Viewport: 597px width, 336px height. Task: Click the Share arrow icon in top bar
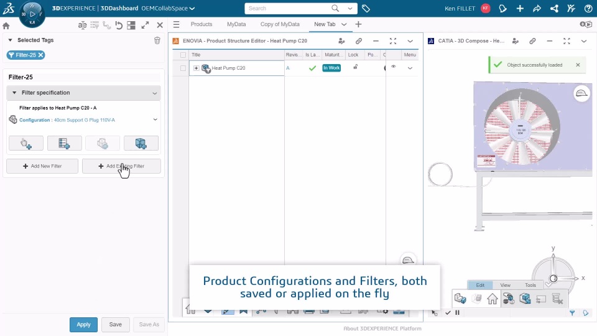[x=537, y=8]
